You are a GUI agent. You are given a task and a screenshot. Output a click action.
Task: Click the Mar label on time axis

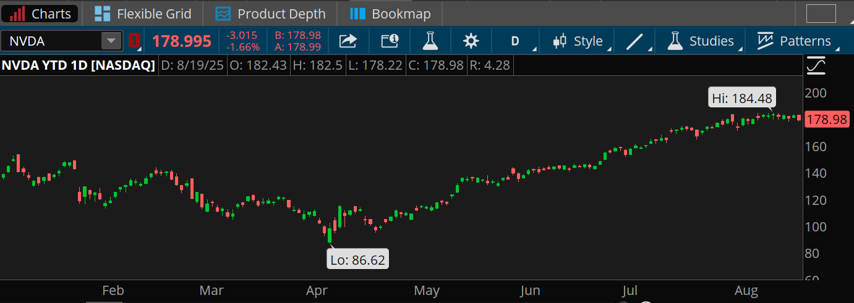coord(211,290)
